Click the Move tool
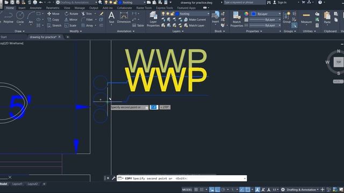 click(x=53, y=13)
